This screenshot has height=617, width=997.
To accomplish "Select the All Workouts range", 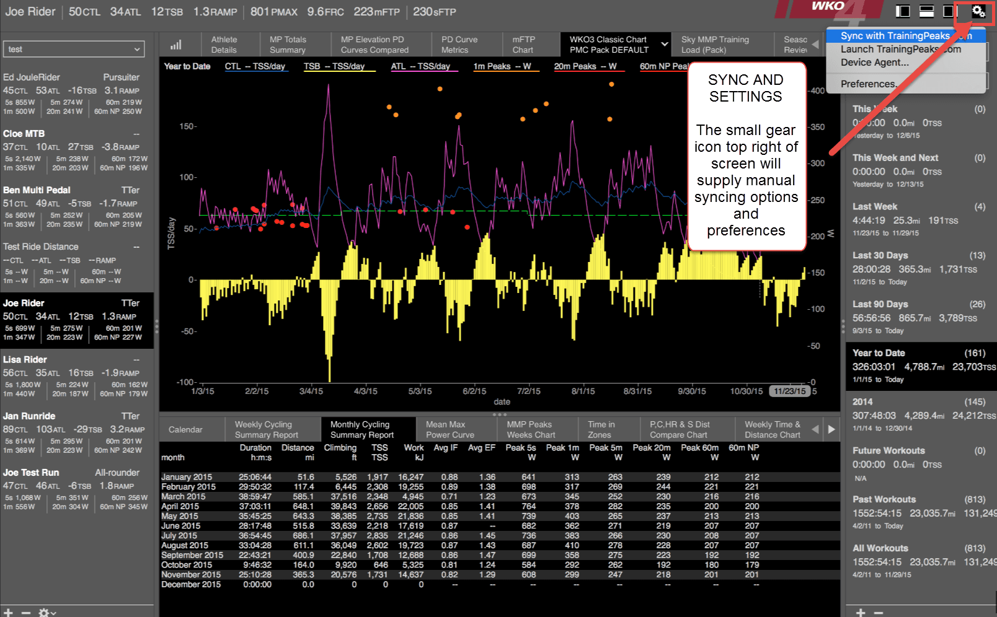I will (920, 561).
